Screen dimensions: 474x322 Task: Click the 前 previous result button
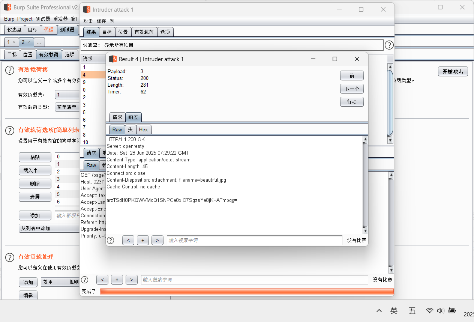point(352,75)
